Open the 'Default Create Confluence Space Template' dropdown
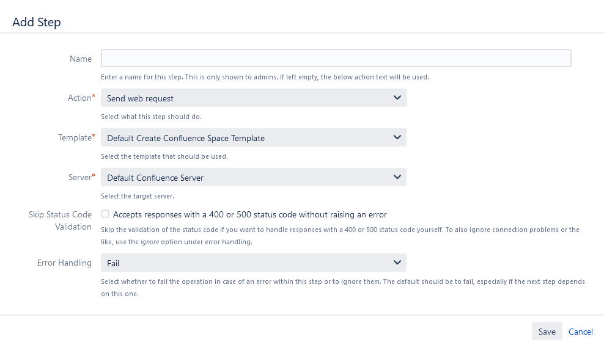 click(245, 137)
